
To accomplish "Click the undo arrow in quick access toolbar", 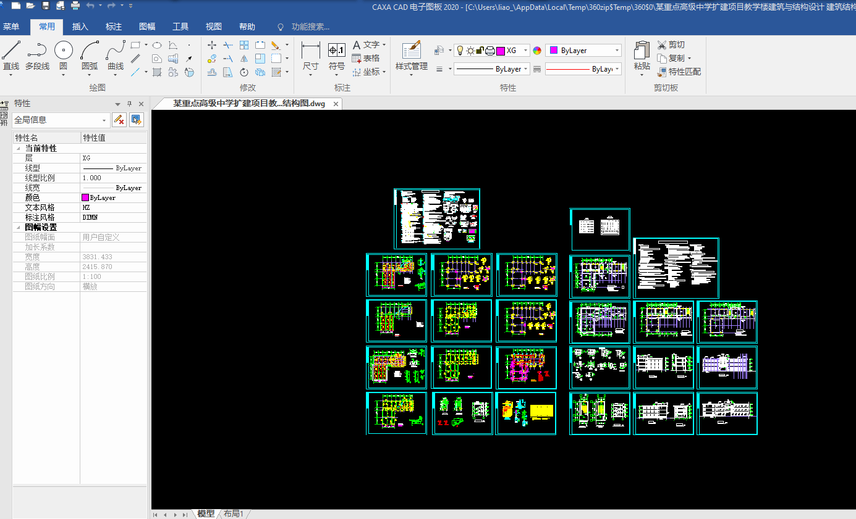I will (x=91, y=6).
